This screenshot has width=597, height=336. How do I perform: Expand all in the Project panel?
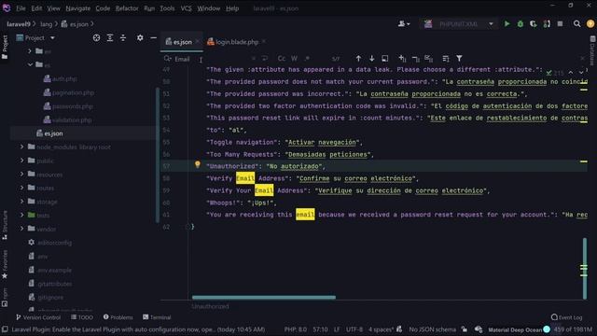(110, 37)
